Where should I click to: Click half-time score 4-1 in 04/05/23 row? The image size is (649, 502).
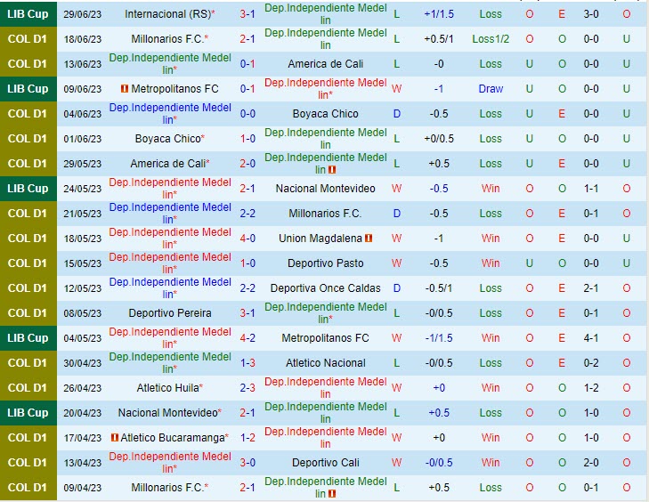591,338
